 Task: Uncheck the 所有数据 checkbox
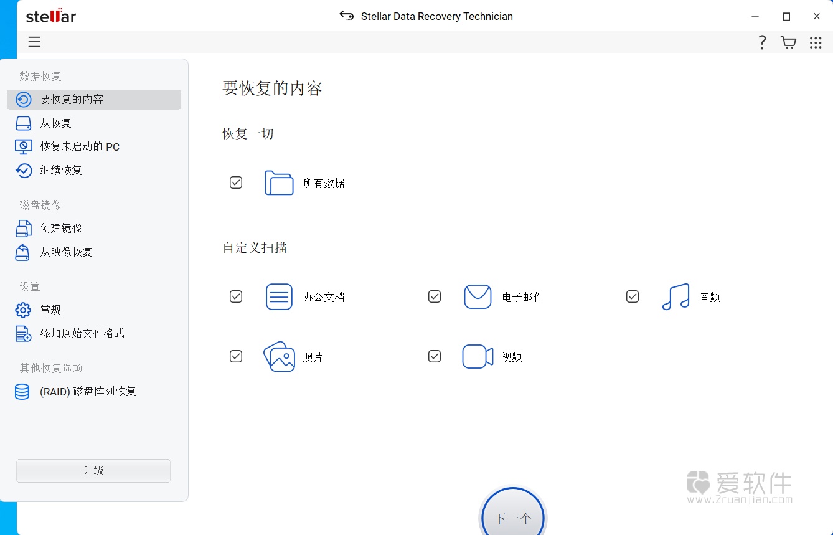235,182
